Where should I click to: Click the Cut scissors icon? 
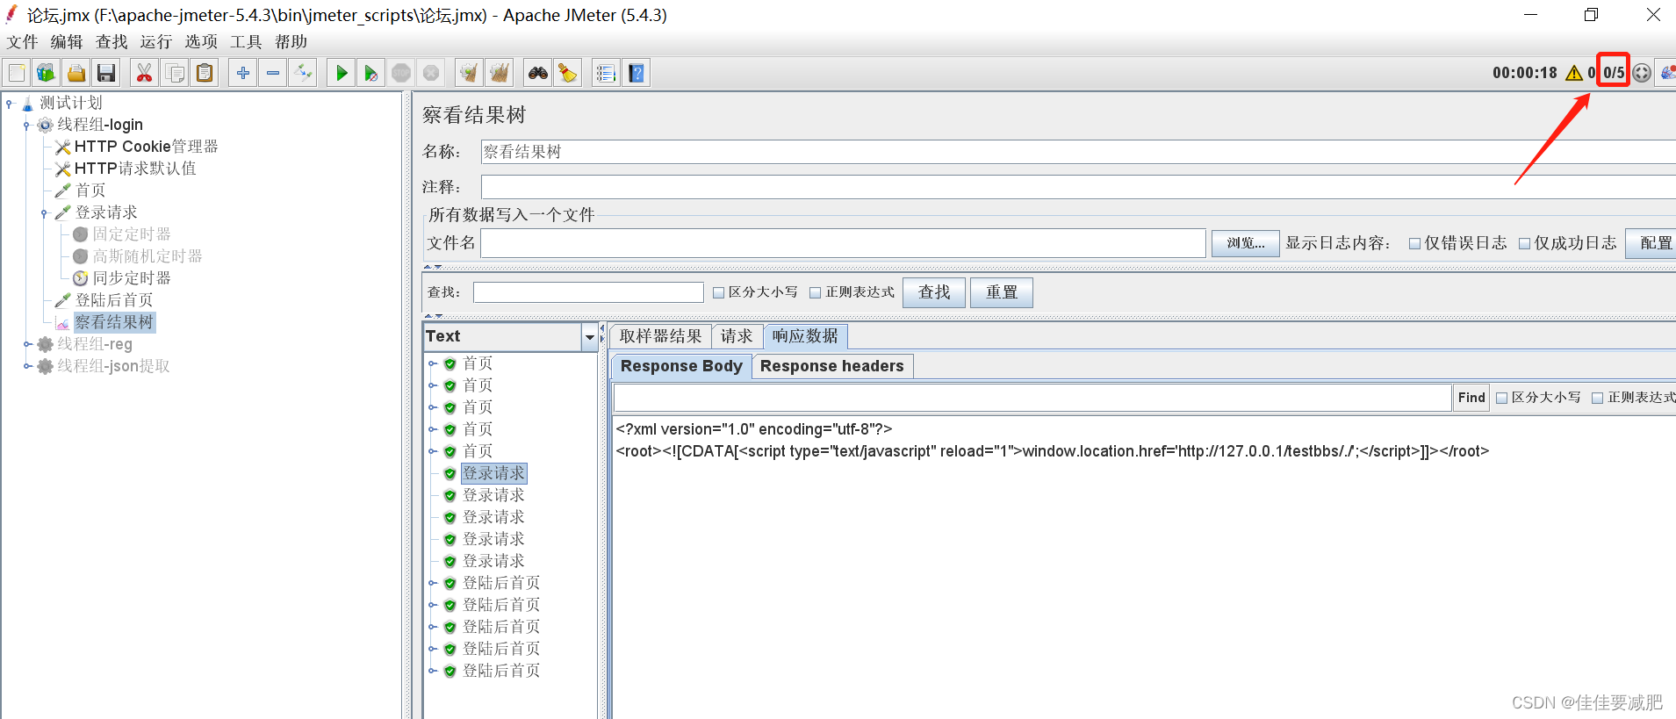click(x=145, y=73)
